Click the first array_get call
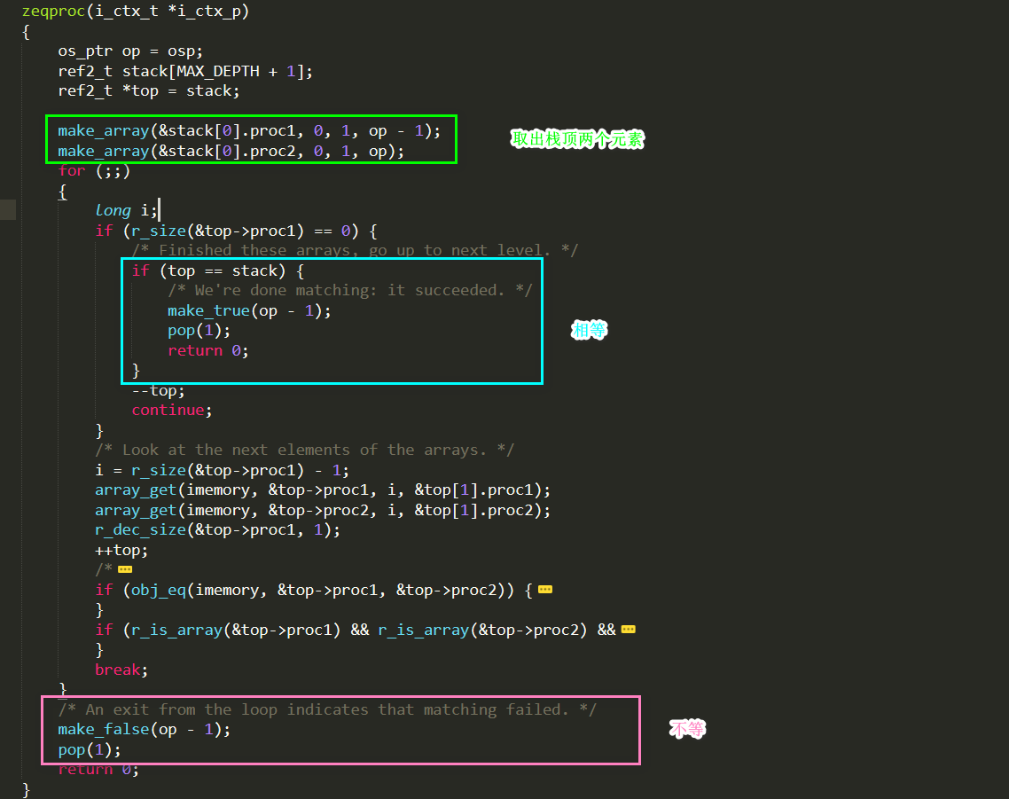1009x799 pixels. point(136,490)
